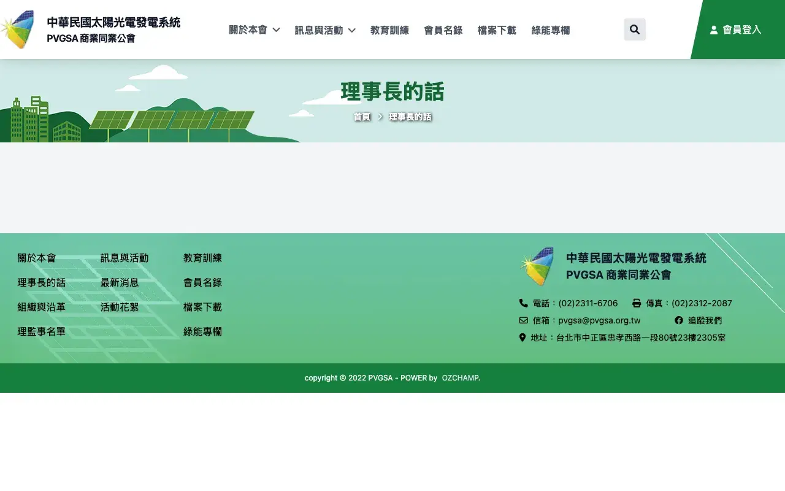Open the footer 訊息與活動 link

[x=124, y=258]
